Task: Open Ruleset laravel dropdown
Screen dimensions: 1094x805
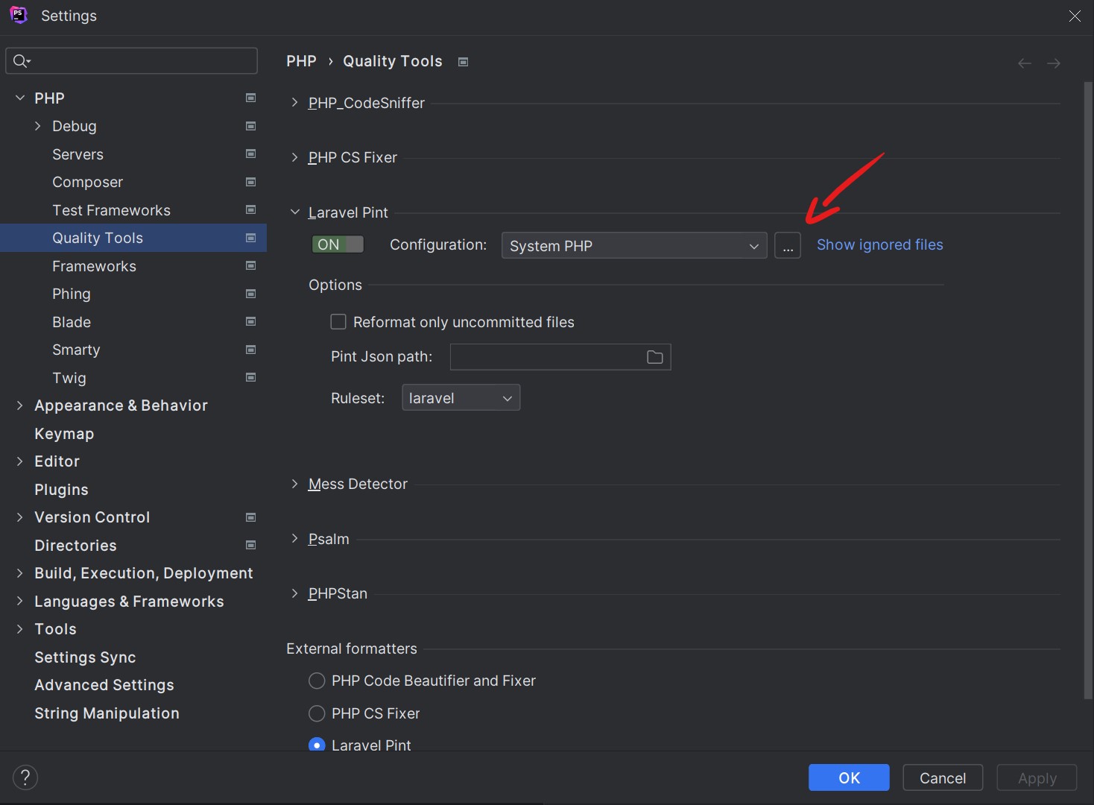Action: pyautogui.click(x=461, y=398)
